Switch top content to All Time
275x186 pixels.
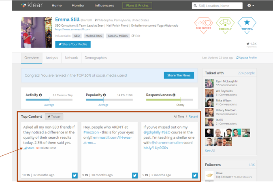coord(179,116)
